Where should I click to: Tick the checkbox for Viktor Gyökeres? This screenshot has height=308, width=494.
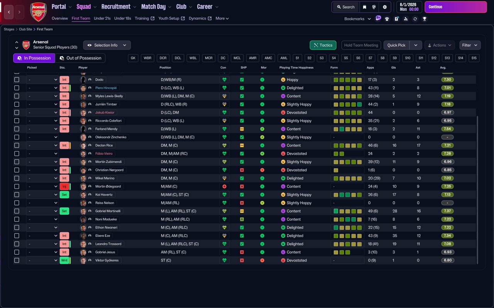[x=17, y=260]
